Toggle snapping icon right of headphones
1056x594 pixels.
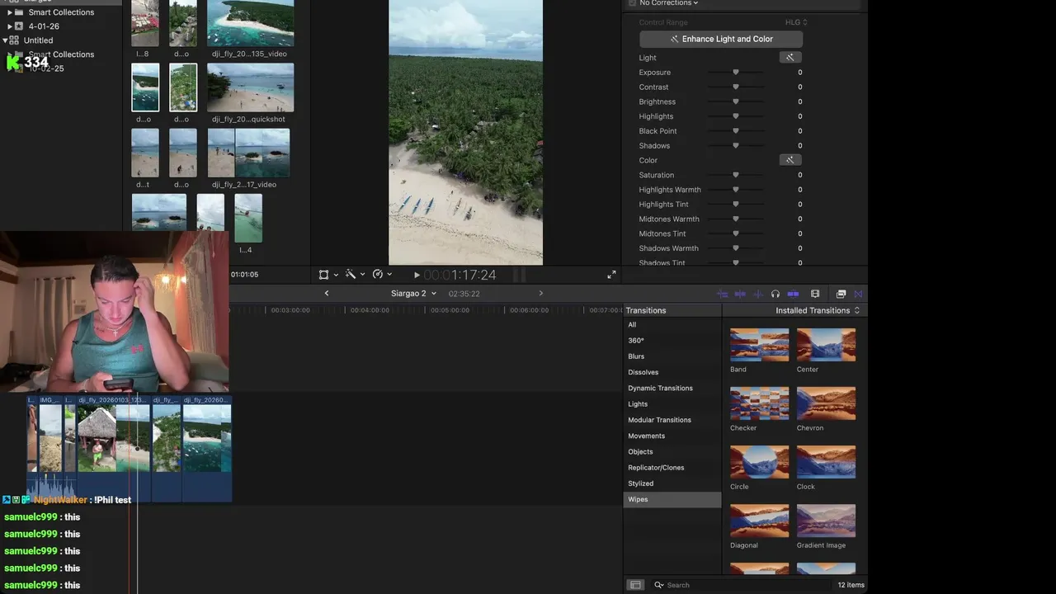(x=793, y=294)
